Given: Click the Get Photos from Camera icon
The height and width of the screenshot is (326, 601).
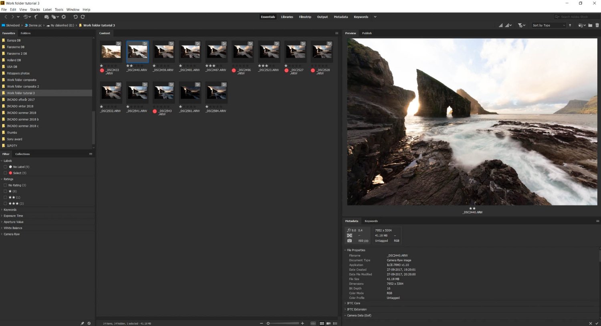Looking at the screenshot, I should pos(46,17).
